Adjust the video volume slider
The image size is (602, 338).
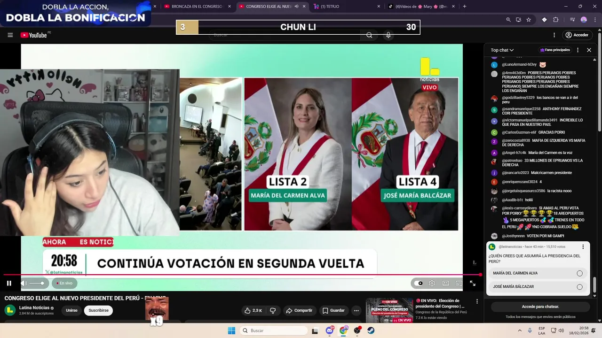click(x=37, y=283)
